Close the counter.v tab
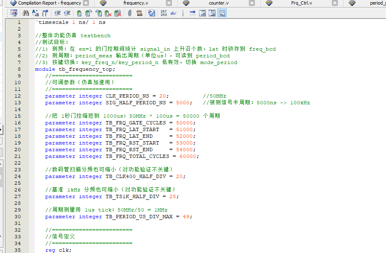The image size is (386, 253). 252,3
